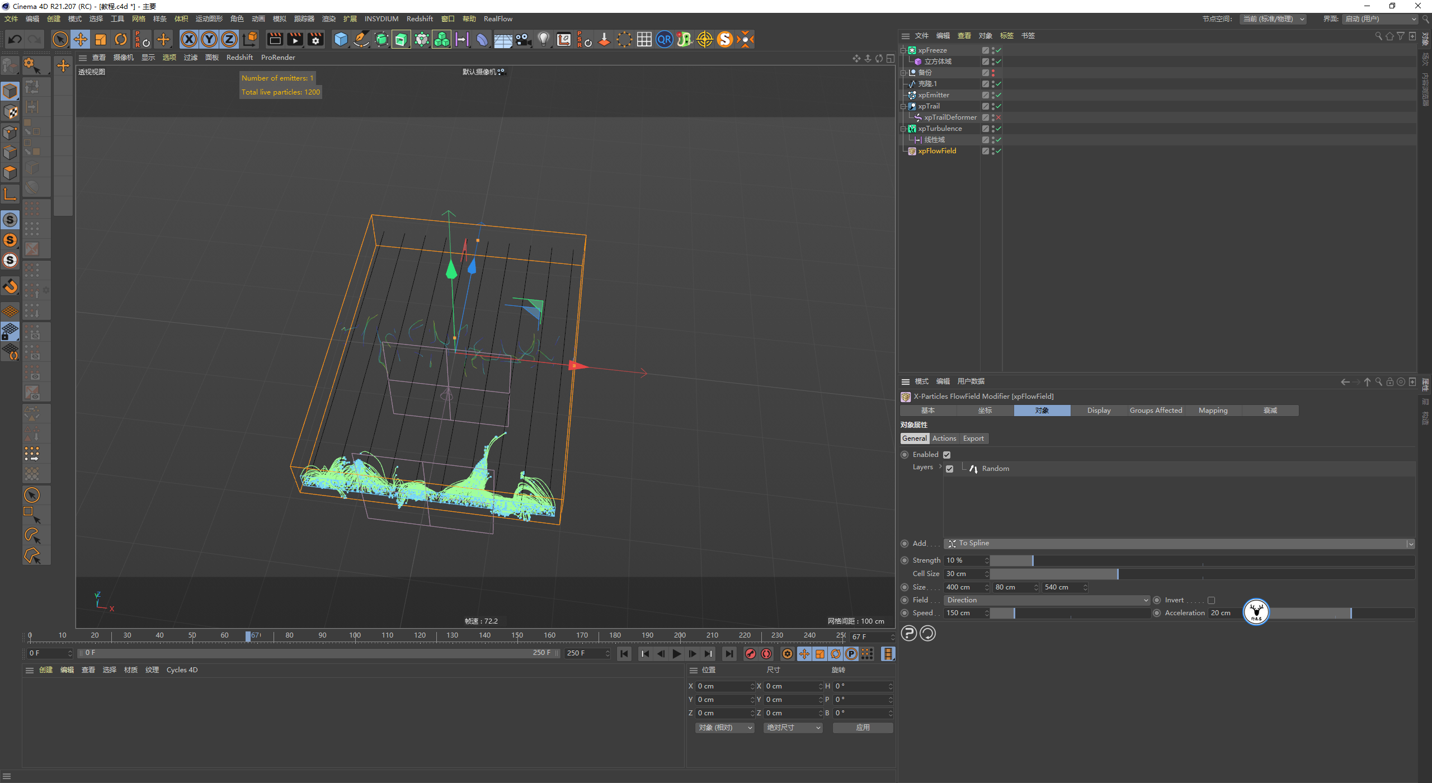Select the Move tool in top toolbar

pos(81,39)
